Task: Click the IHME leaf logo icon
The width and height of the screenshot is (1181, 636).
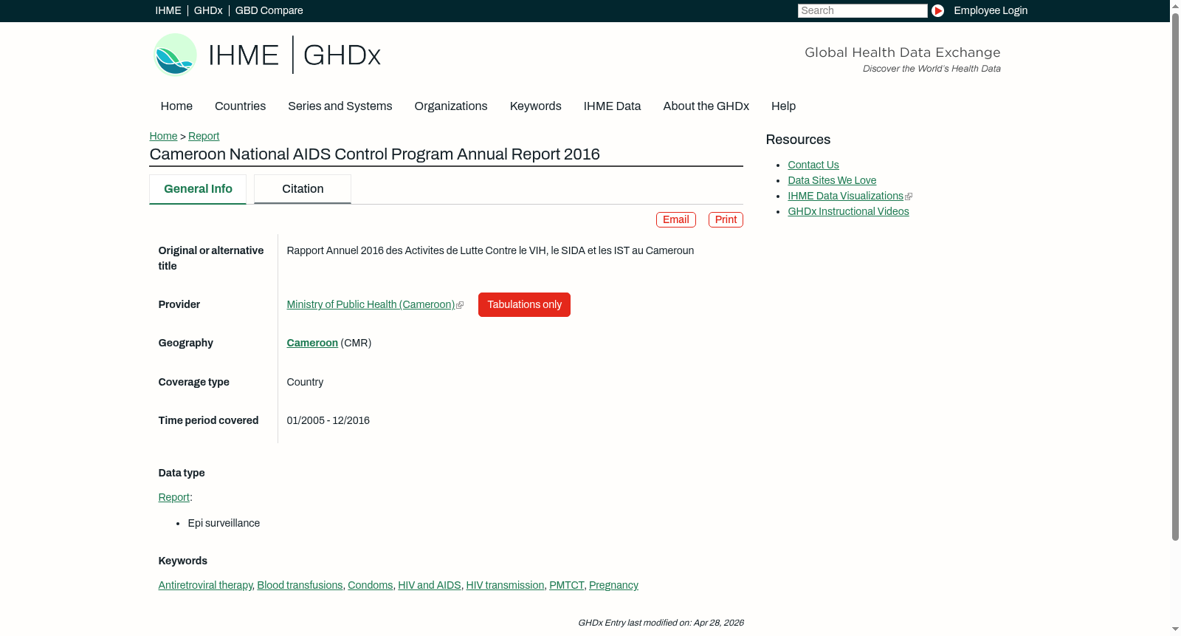Action: (176, 55)
